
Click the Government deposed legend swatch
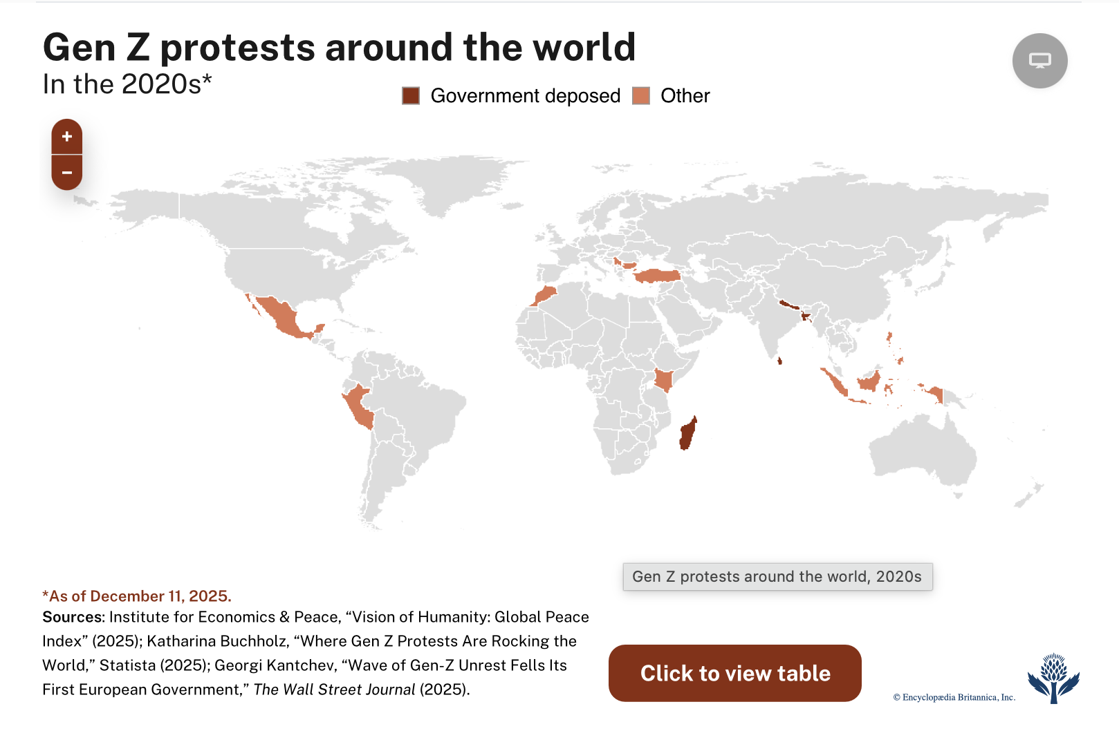[411, 96]
